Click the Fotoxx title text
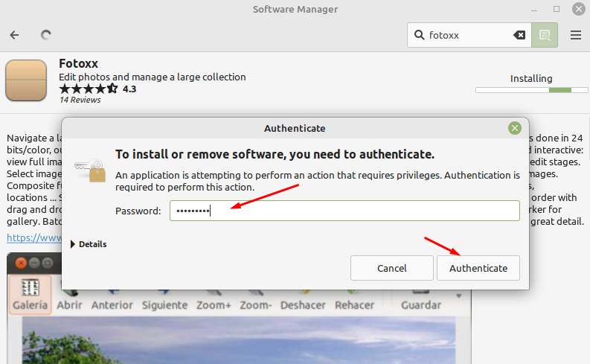This screenshot has height=364, width=590. point(78,63)
